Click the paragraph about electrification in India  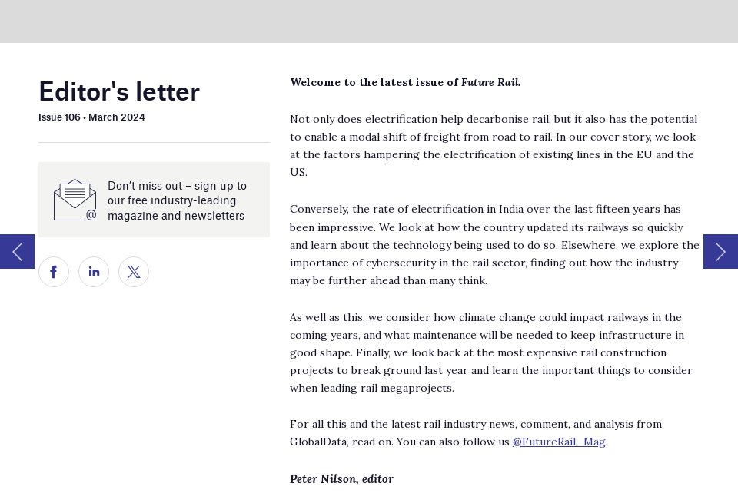(494, 244)
